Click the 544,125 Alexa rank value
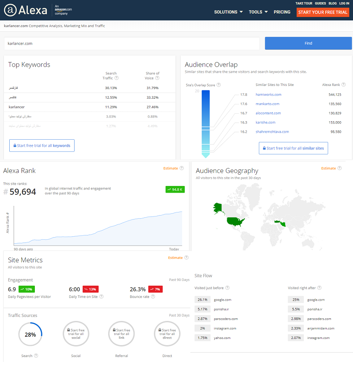Screen dimensions: 353x365 [335, 94]
